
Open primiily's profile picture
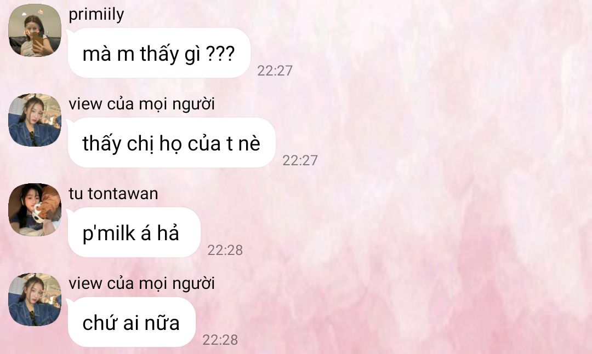coord(35,30)
